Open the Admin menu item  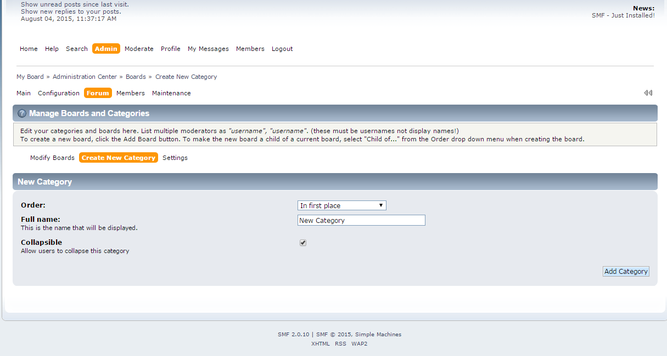[106, 48]
